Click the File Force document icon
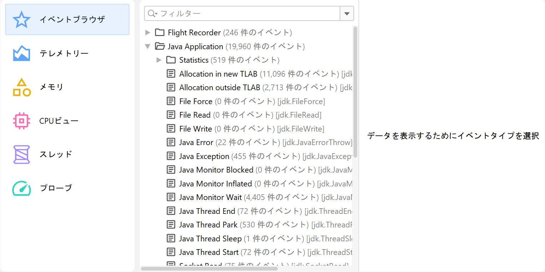The image size is (545, 272). click(x=171, y=101)
